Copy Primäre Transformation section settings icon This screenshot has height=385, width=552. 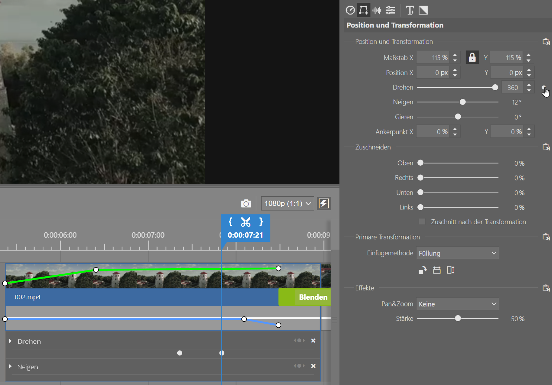[546, 237]
